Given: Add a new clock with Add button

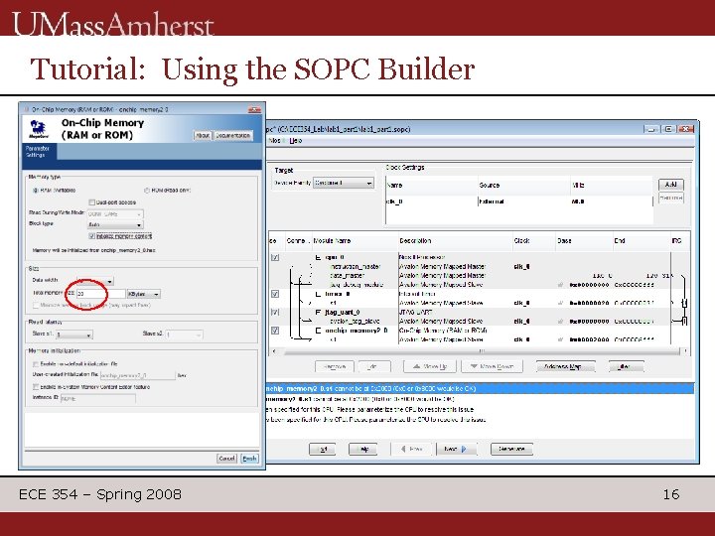Looking at the screenshot, I should pyautogui.click(x=670, y=185).
